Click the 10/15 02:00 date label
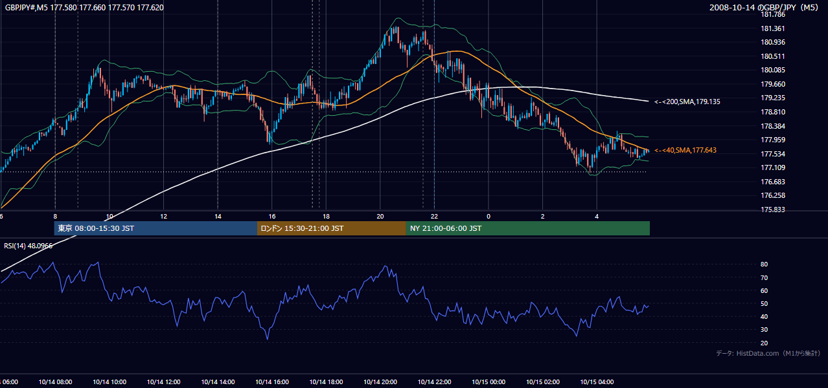This screenshot has height=388, width=828. 542,382
